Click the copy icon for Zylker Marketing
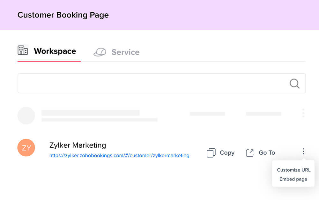 point(211,153)
